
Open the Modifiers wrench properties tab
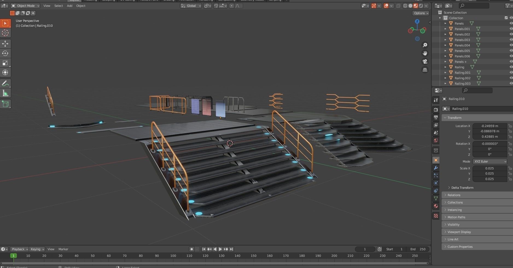pyautogui.click(x=436, y=167)
